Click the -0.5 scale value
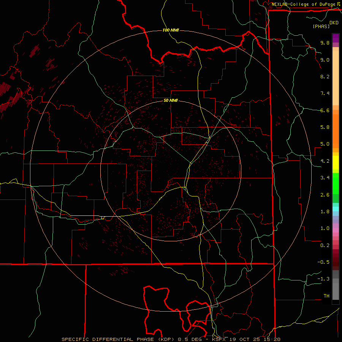The width and height of the screenshot is (342, 342). 323,262
